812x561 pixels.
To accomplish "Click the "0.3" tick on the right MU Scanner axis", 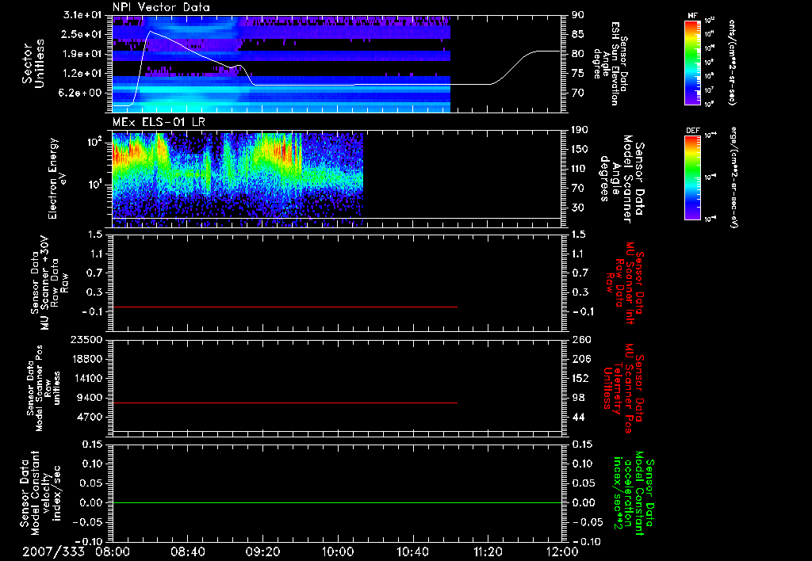I will [580, 292].
